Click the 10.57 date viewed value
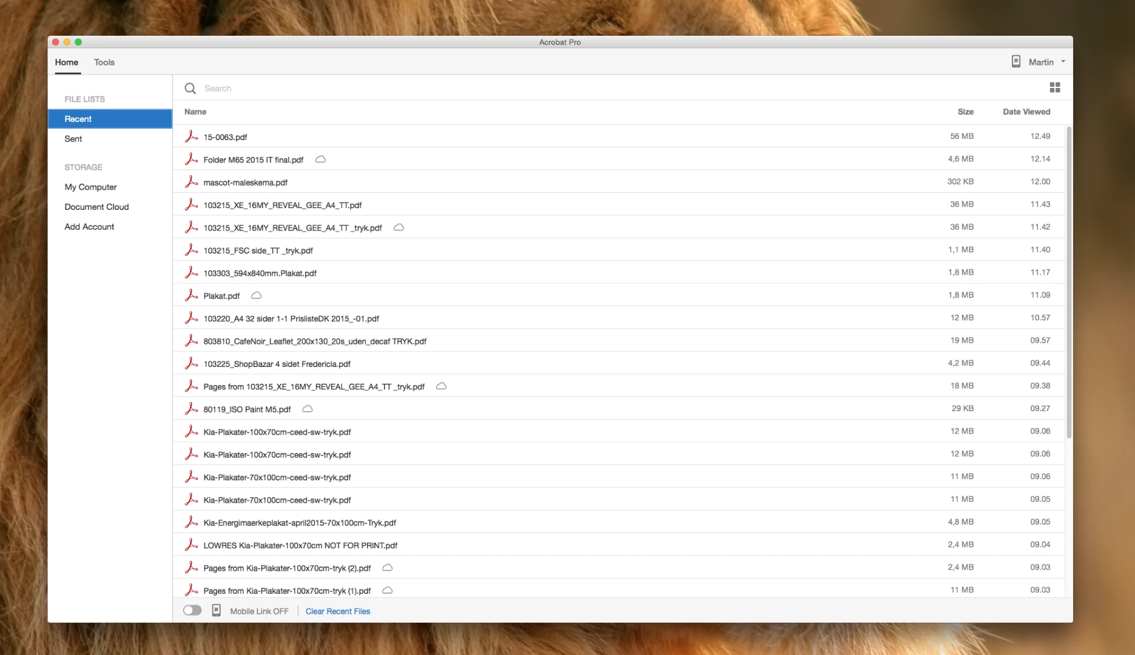The height and width of the screenshot is (655, 1135). click(1040, 317)
